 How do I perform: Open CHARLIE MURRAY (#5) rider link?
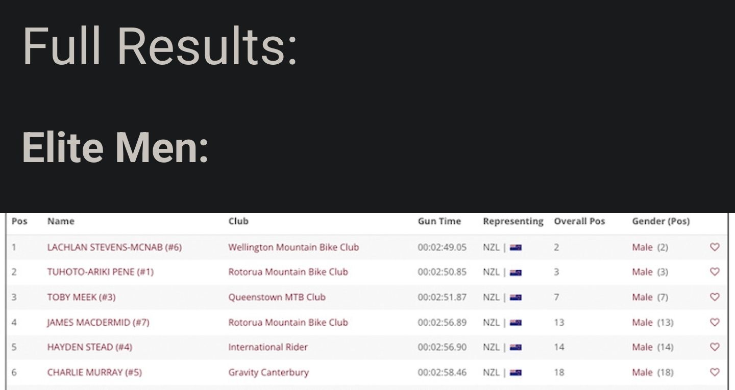tap(94, 372)
